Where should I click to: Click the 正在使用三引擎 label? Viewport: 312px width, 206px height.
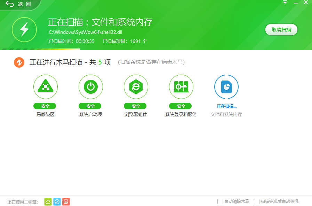(x=23, y=202)
